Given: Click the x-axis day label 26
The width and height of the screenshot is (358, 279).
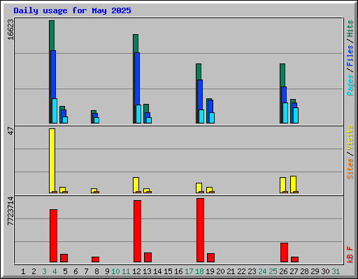Looking at the screenshot, I should click(x=283, y=271).
